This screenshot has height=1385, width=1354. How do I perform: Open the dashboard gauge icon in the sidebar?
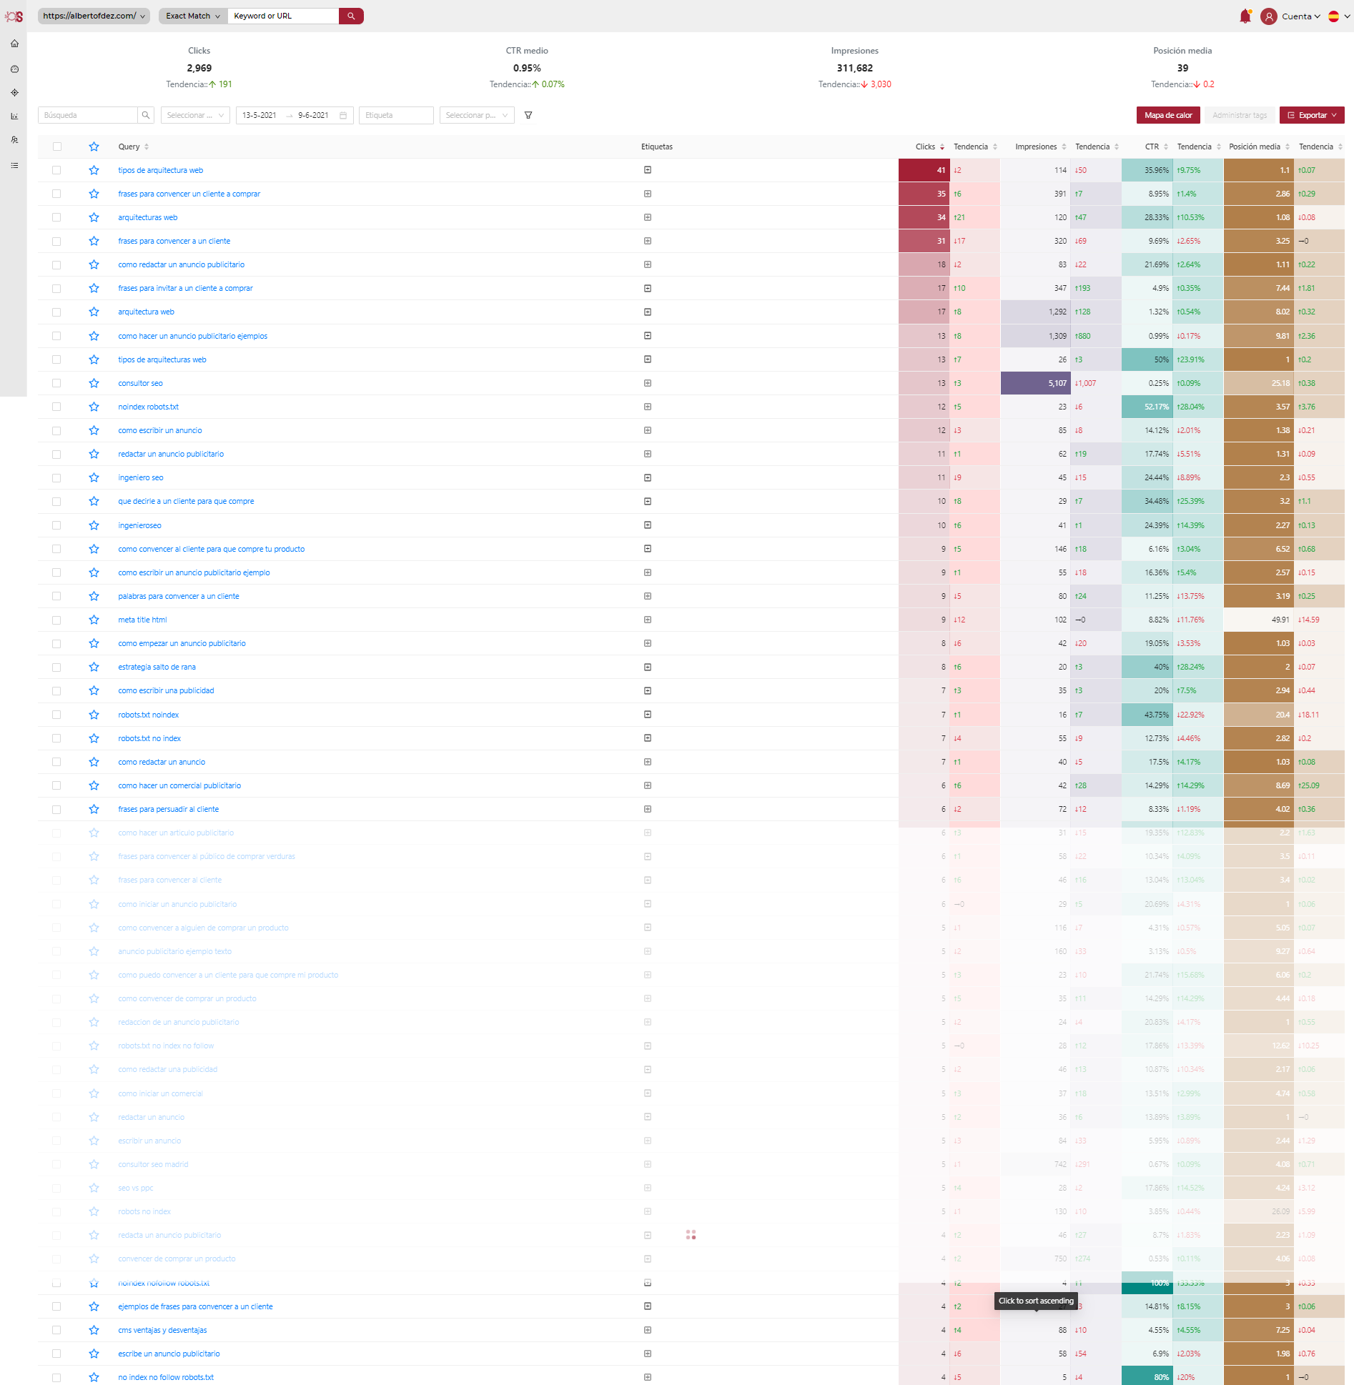(14, 69)
